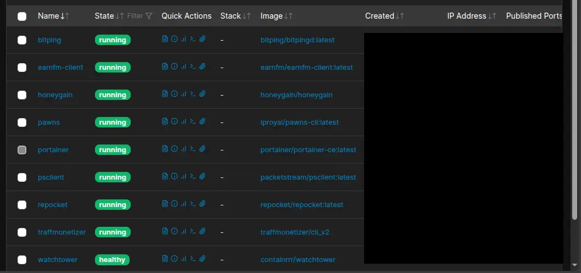Open image link portainer/portainer-ce:latest
The width and height of the screenshot is (581, 273).
[308, 149]
